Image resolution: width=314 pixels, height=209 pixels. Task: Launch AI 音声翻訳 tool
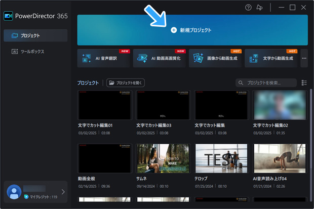tap(104, 58)
